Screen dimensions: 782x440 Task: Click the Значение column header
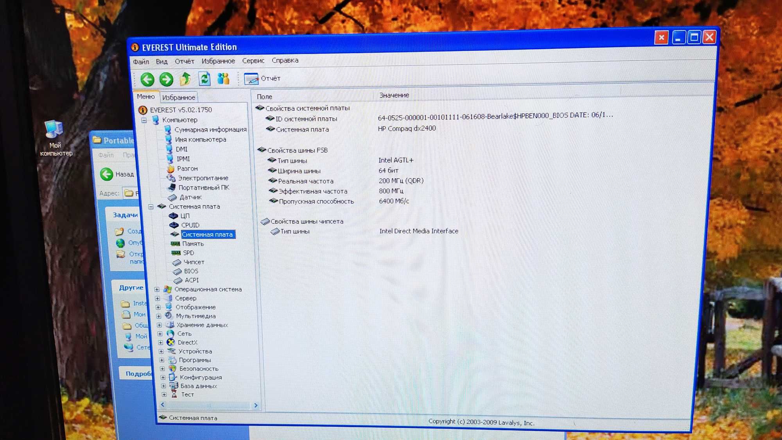coord(394,95)
